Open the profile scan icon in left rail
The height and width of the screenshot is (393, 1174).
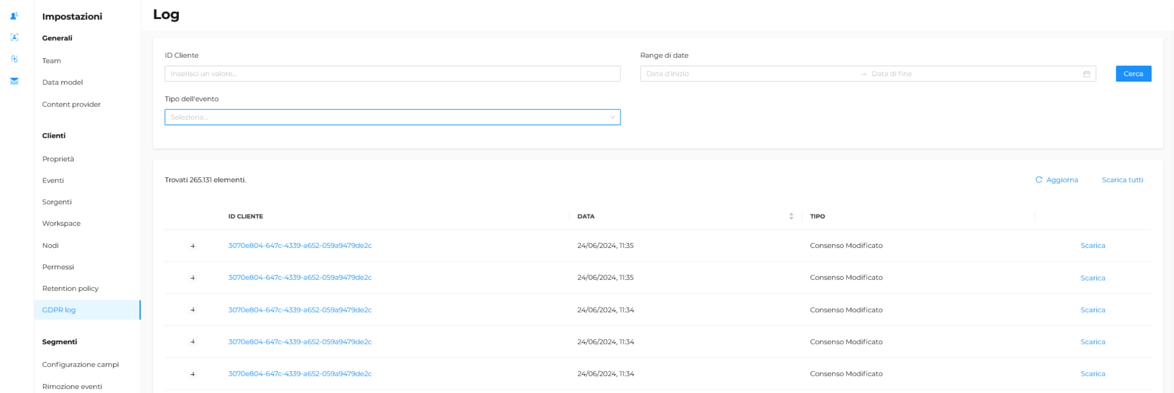point(14,37)
